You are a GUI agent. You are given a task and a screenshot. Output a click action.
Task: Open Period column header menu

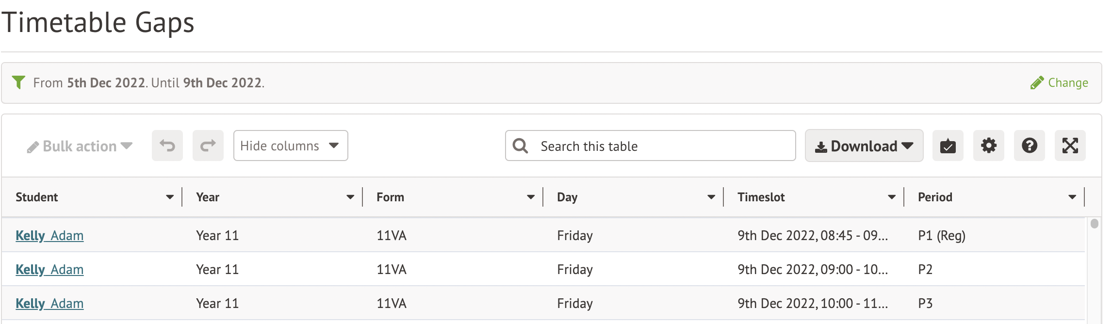tap(1072, 197)
